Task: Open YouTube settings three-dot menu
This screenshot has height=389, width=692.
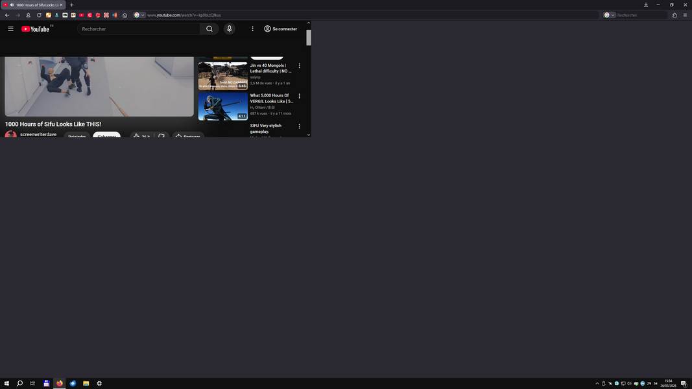Action: click(252, 29)
